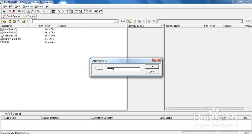Click the context help pointer icon

point(100,11)
